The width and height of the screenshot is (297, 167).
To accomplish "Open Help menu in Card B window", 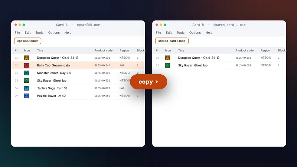I will coord(209,33).
